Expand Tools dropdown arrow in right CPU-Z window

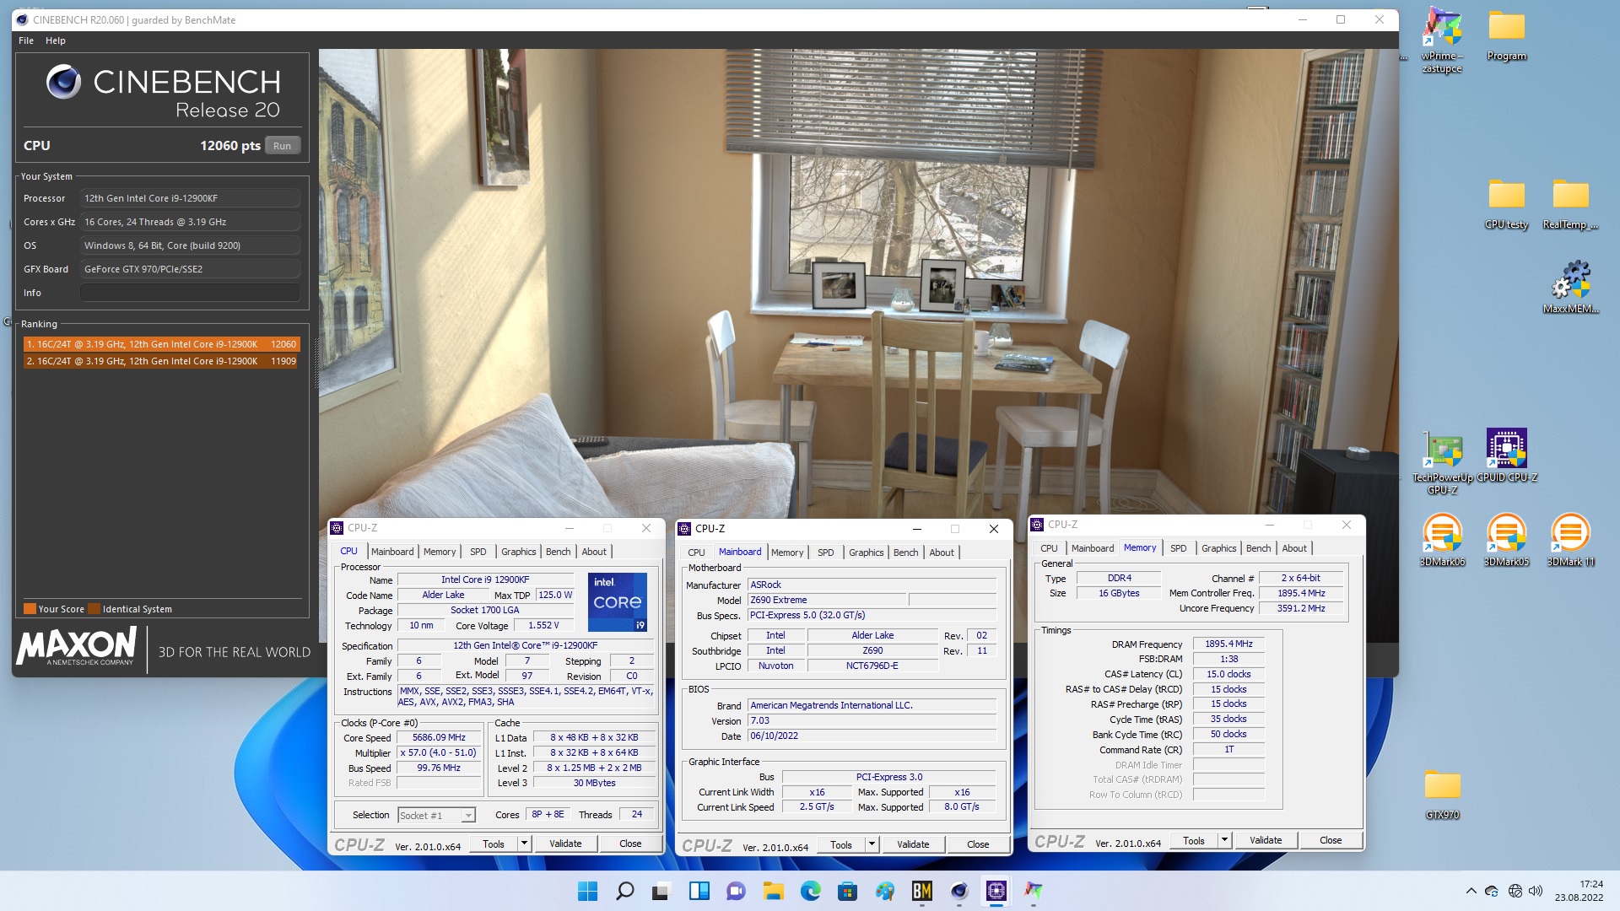[x=1224, y=840]
